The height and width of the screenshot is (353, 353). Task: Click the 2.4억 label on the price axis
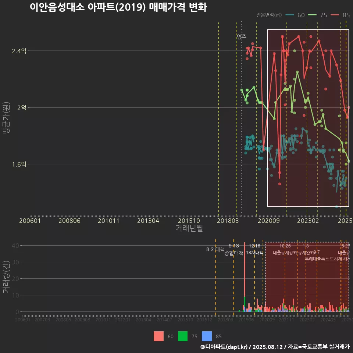[19, 51]
